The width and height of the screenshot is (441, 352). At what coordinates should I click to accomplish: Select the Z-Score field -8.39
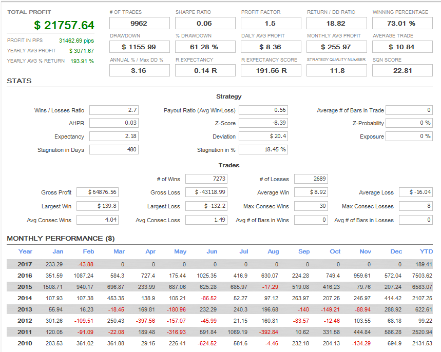[263, 123]
